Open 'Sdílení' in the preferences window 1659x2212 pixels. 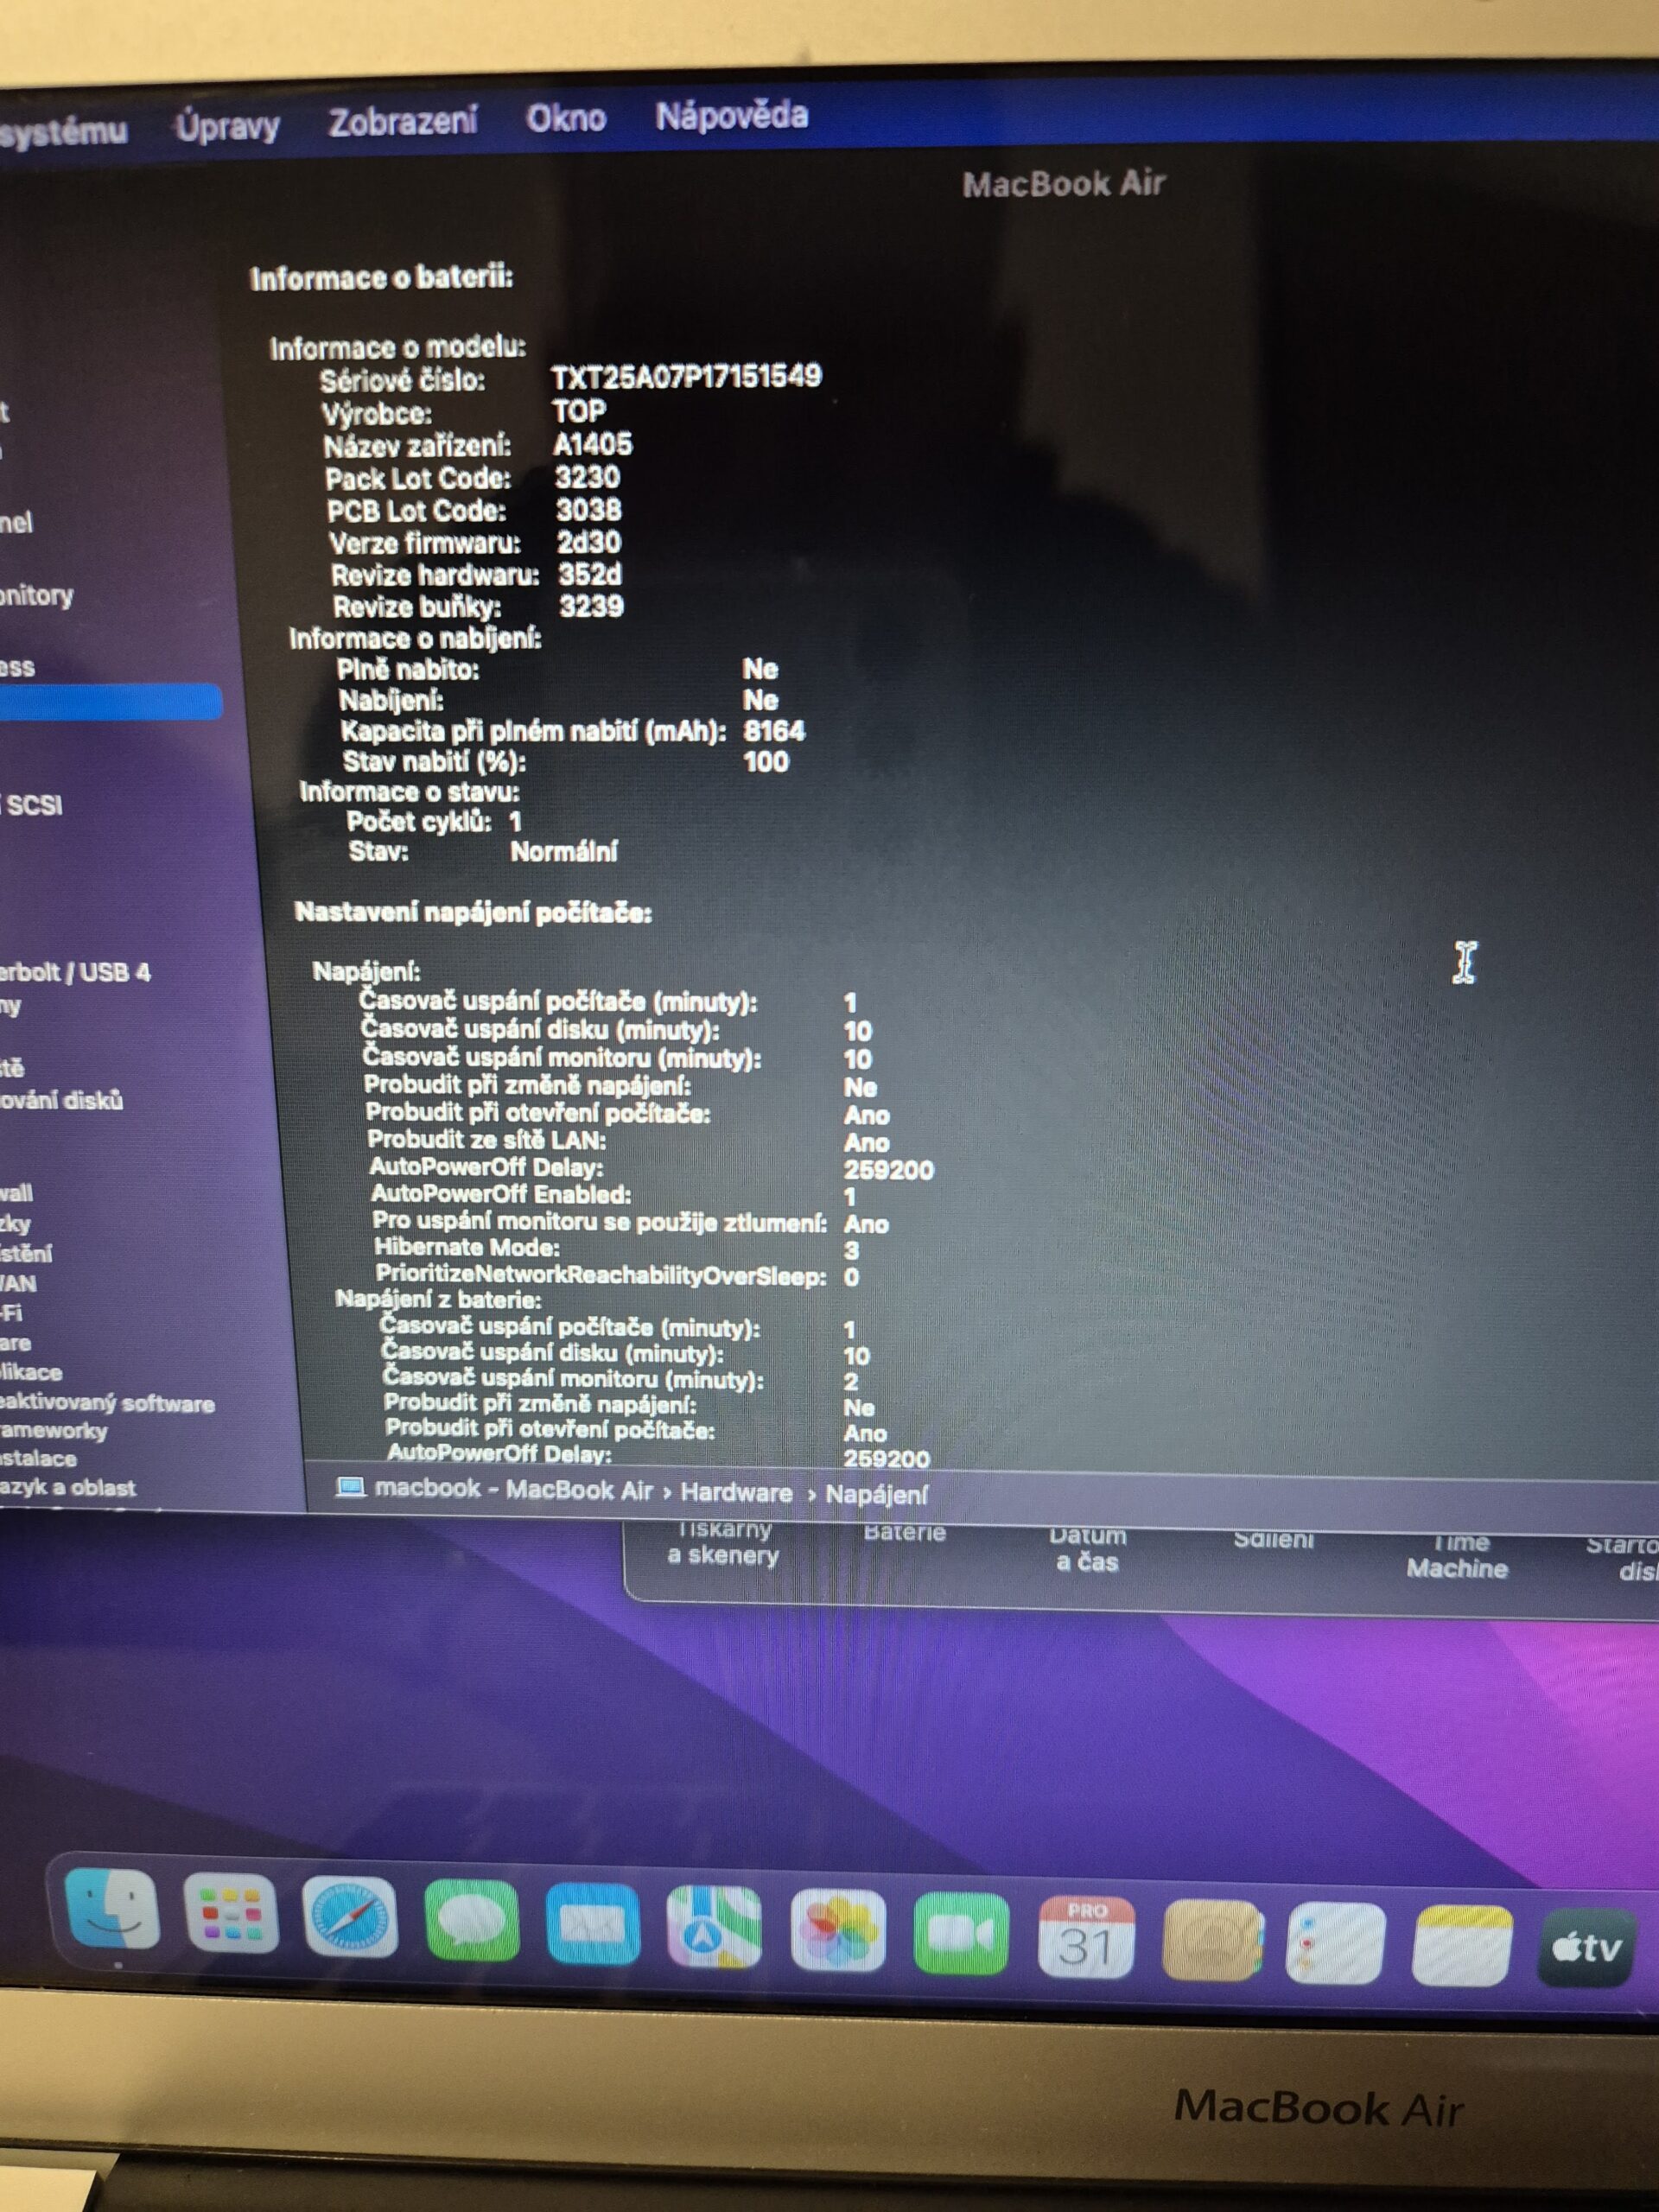pos(1273,1540)
